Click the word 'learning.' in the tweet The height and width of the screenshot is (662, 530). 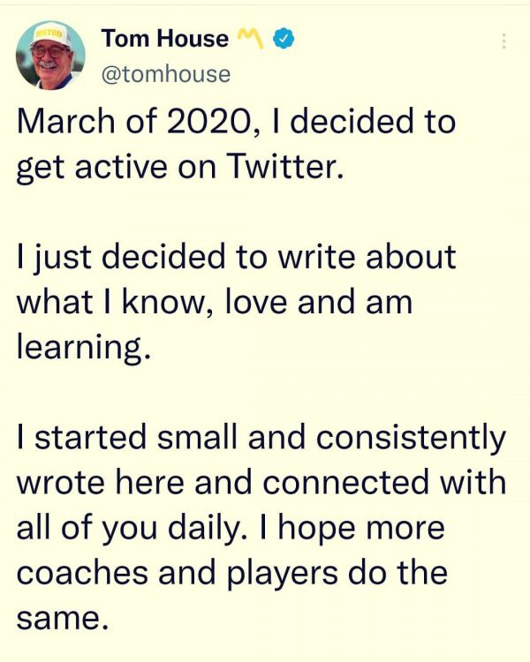point(84,348)
